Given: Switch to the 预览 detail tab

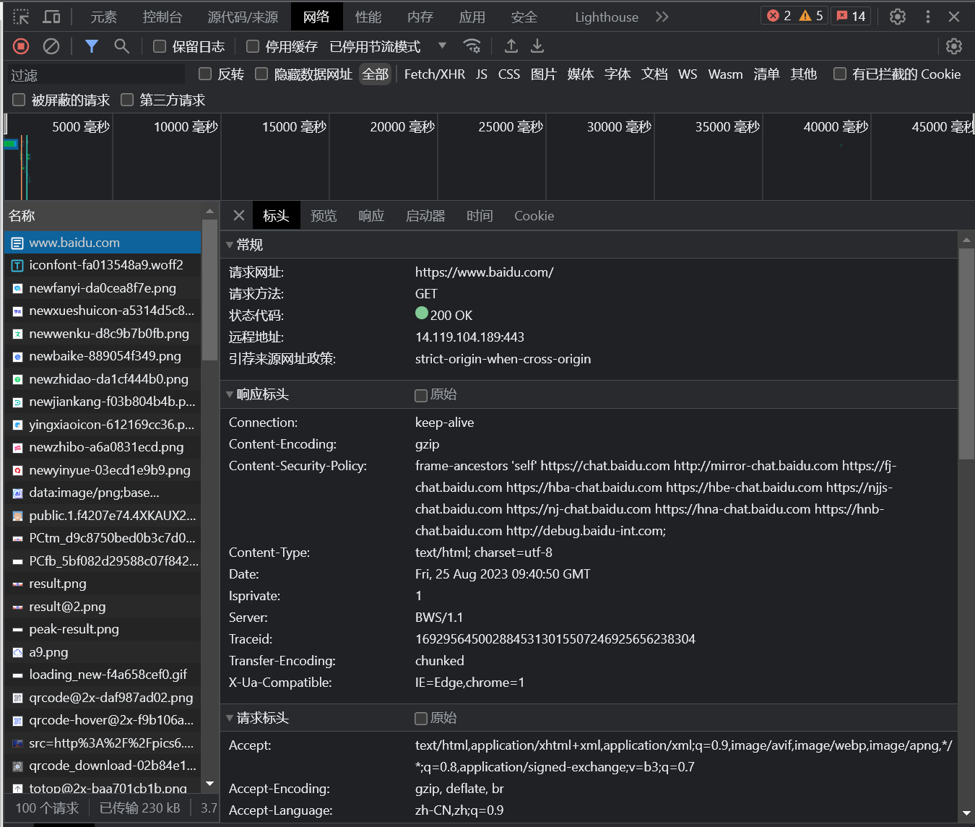Looking at the screenshot, I should (x=324, y=215).
